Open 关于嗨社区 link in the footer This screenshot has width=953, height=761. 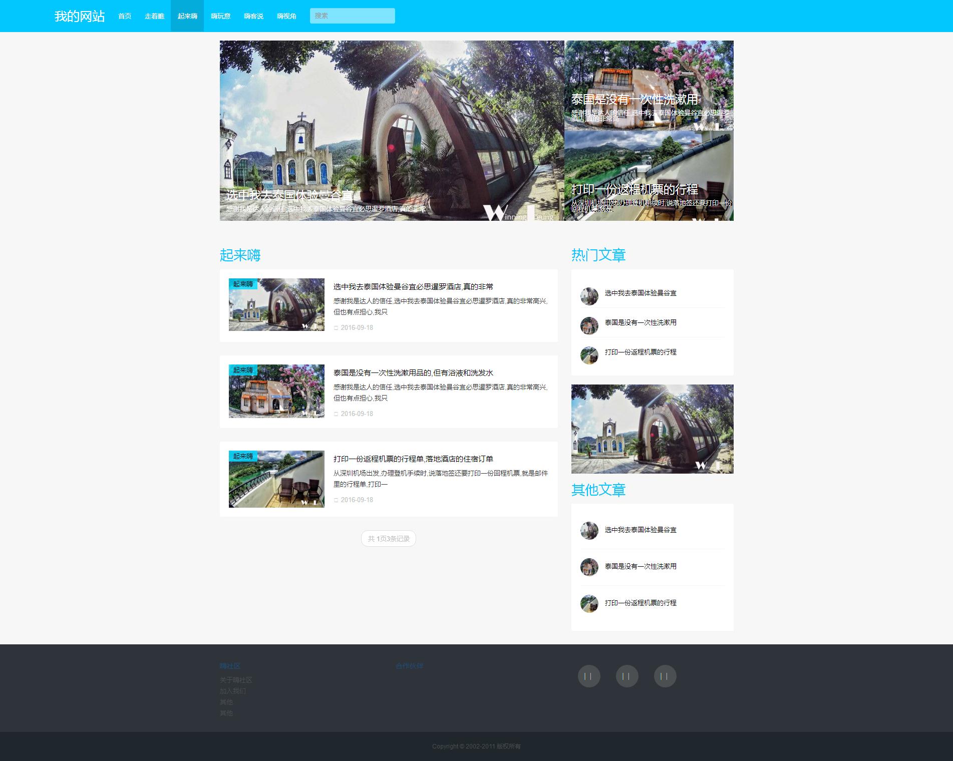tap(236, 680)
